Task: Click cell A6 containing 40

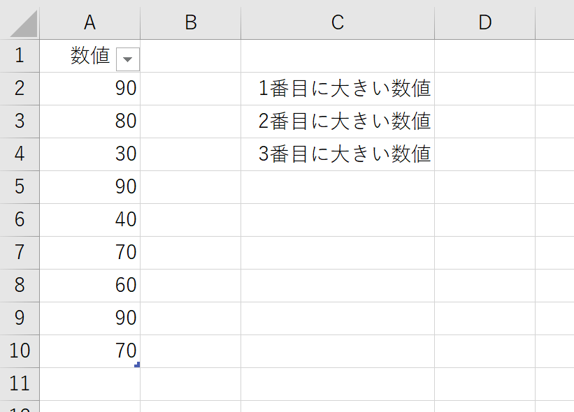Action: tap(89, 220)
